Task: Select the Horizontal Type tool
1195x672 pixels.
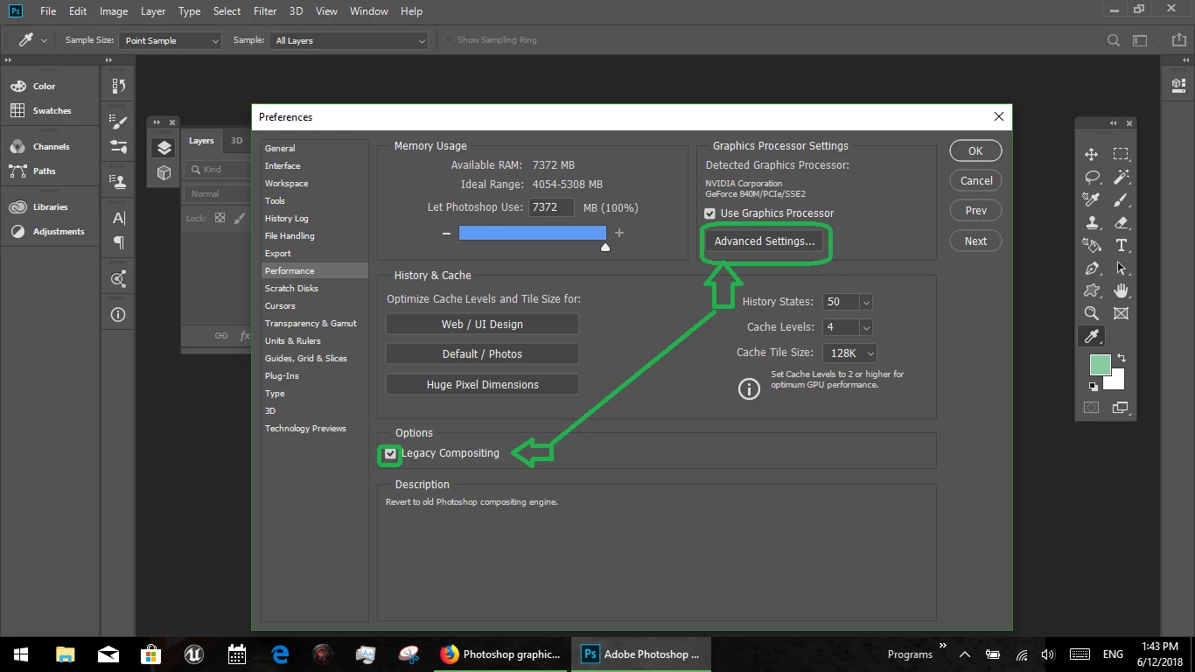Action: click(x=1121, y=245)
